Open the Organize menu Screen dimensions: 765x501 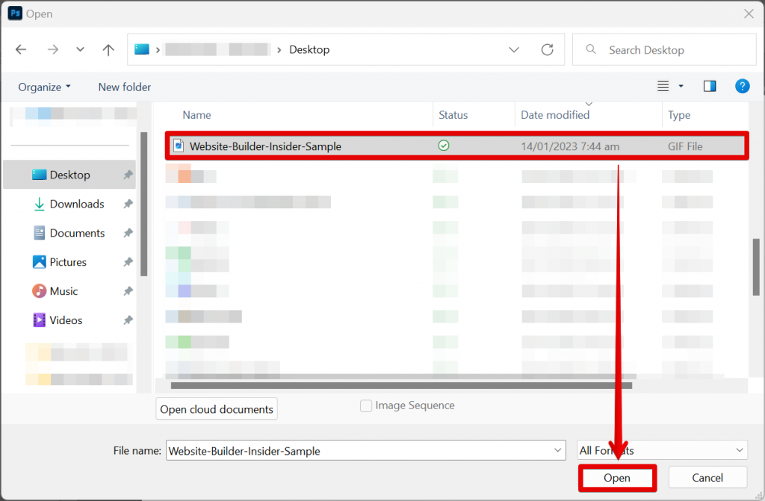click(x=43, y=87)
